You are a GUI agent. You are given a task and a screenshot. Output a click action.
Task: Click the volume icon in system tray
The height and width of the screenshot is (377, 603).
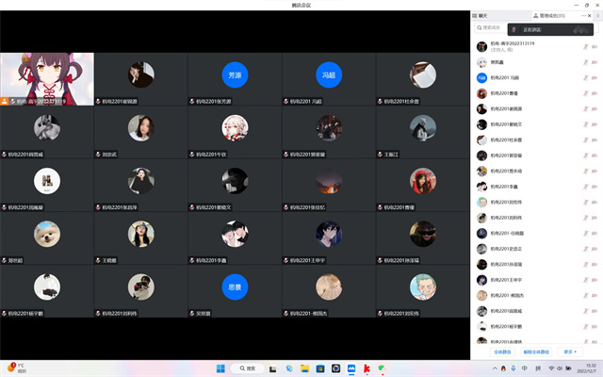(560, 368)
